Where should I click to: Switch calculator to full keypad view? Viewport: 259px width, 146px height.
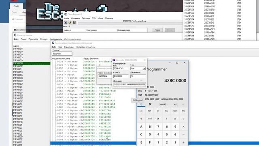pos(141,105)
